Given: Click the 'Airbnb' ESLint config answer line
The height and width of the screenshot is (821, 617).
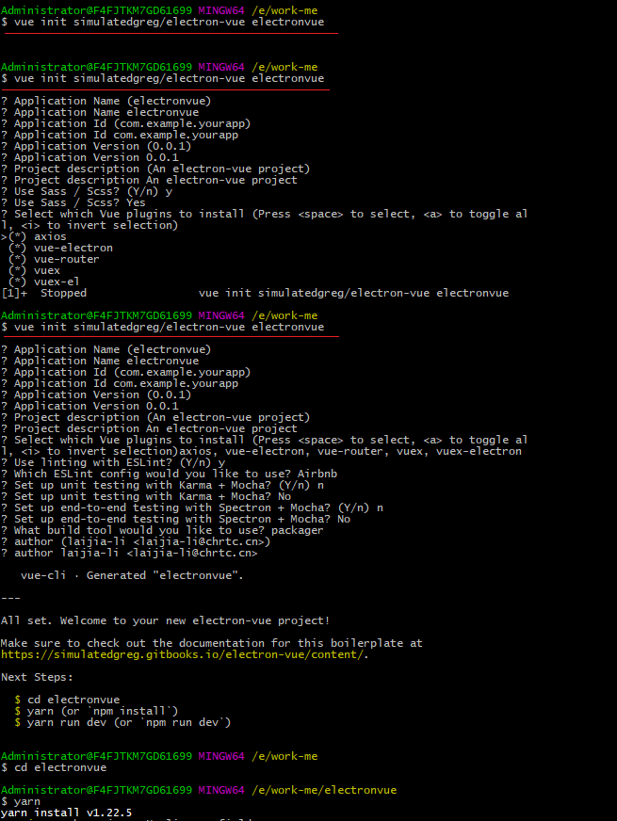Looking at the screenshot, I should [170, 474].
